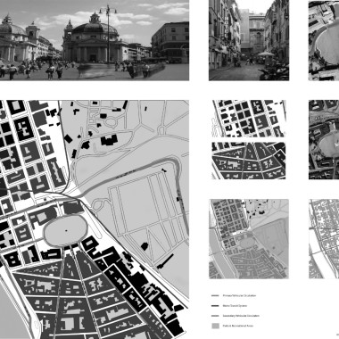Select the top-right aerial oval piazza photo
Screen dimensions: 339x339
coord(324,40)
